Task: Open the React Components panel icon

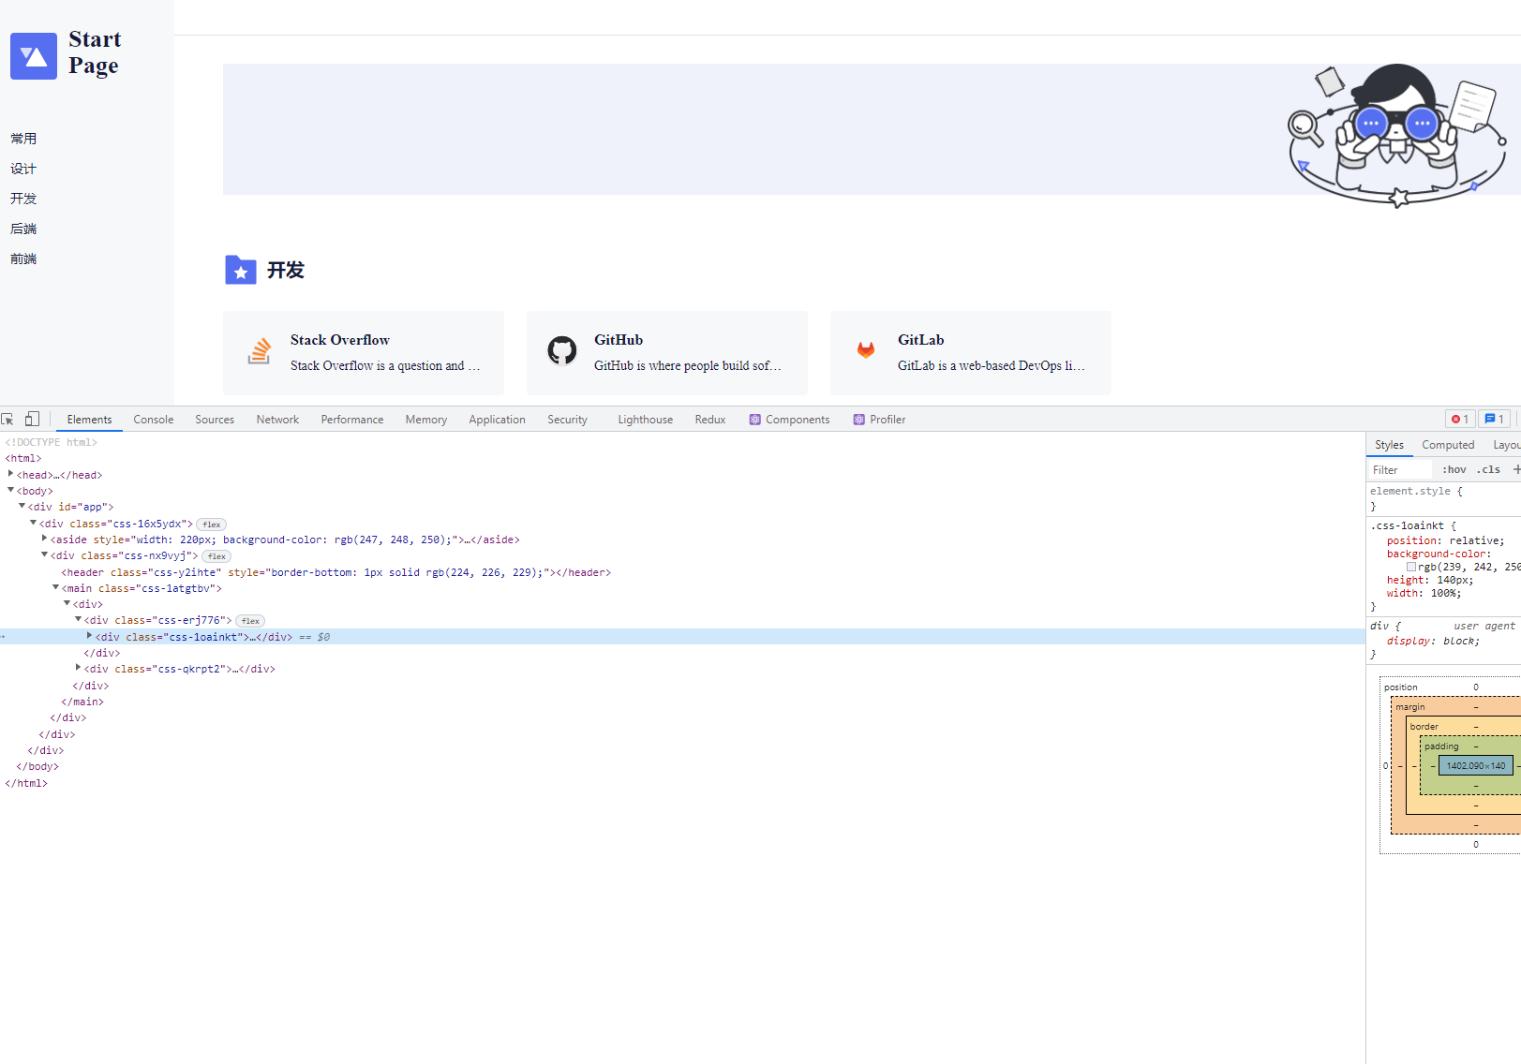Action: pyautogui.click(x=754, y=419)
